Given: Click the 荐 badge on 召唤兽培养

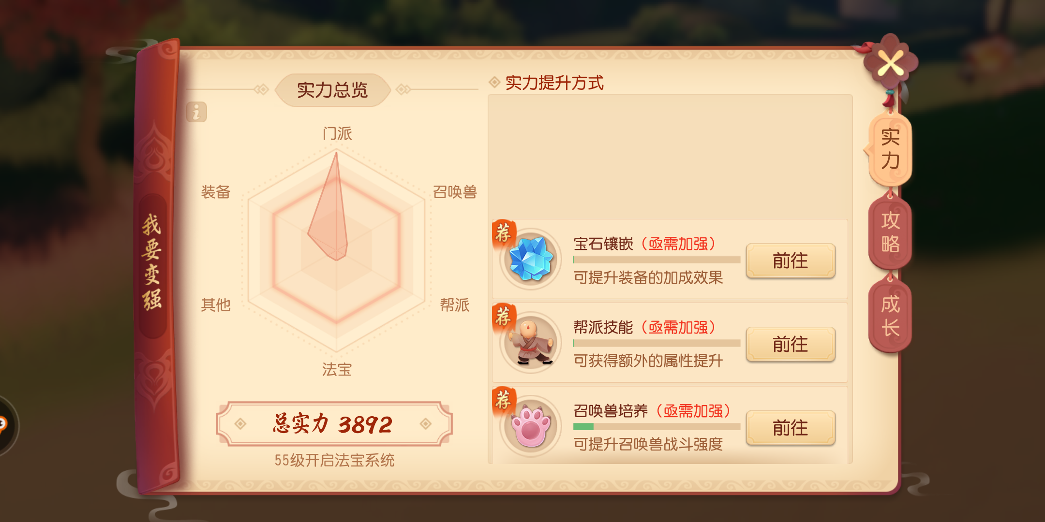Looking at the screenshot, I should [504, 400].
